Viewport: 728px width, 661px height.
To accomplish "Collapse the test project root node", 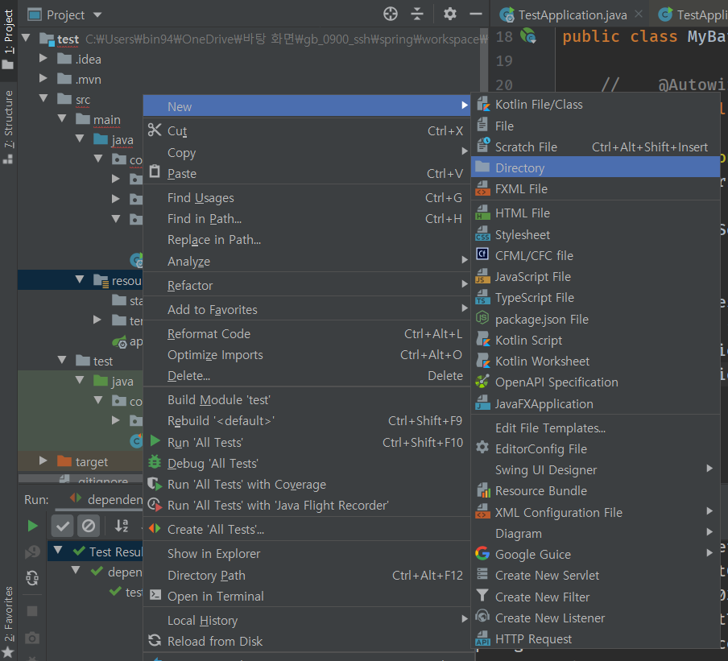I will (x=26, y=38).
